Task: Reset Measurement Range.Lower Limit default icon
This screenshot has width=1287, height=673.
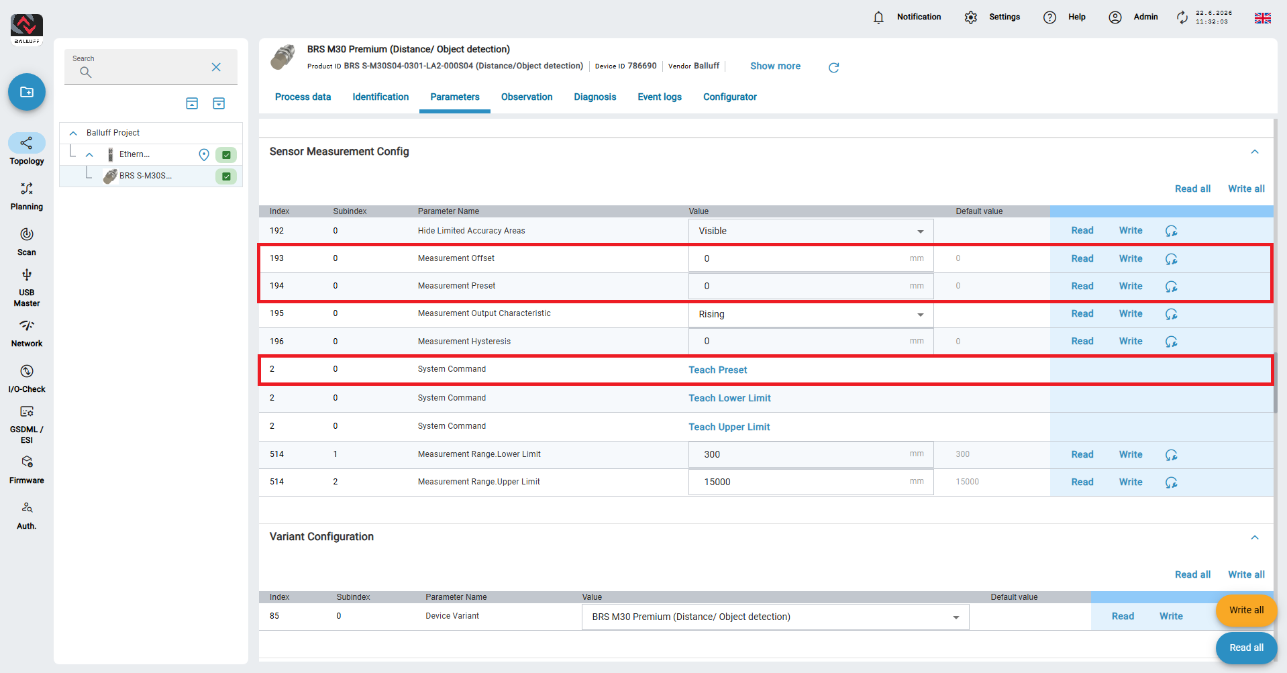Action: (1172, 455)
